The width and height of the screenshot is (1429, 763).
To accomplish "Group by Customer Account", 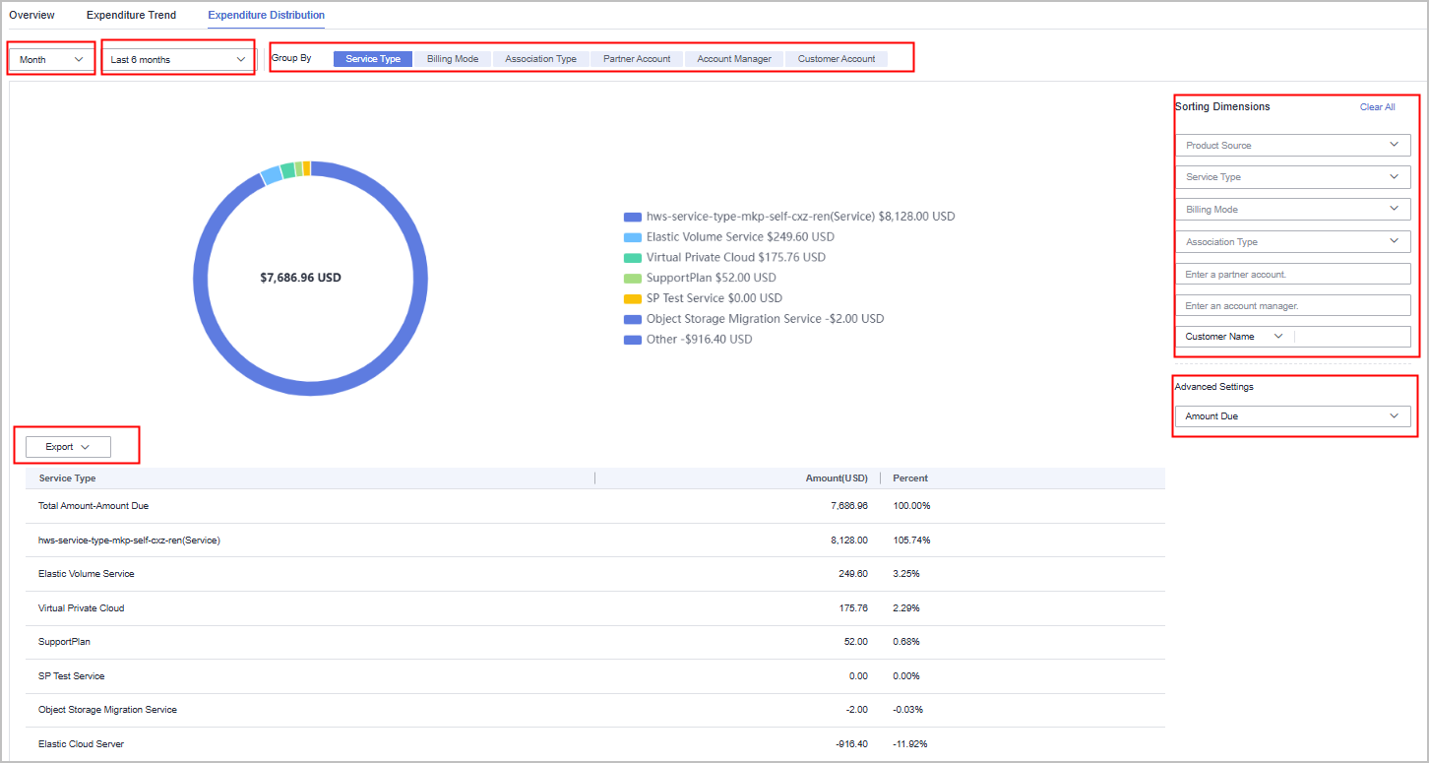I will tap(837, 59).
